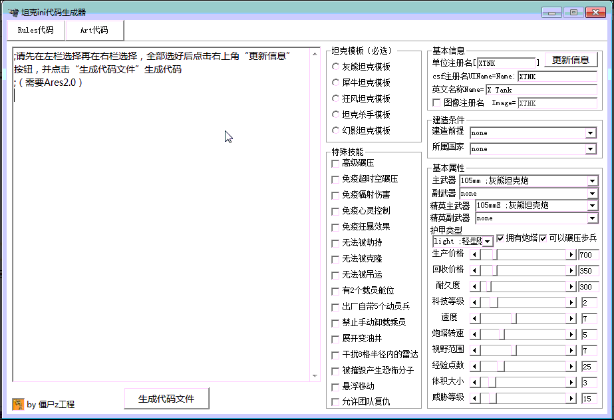Click left arrow of 视野范围 slider
The image size is (614, 420).
(474, 351)
